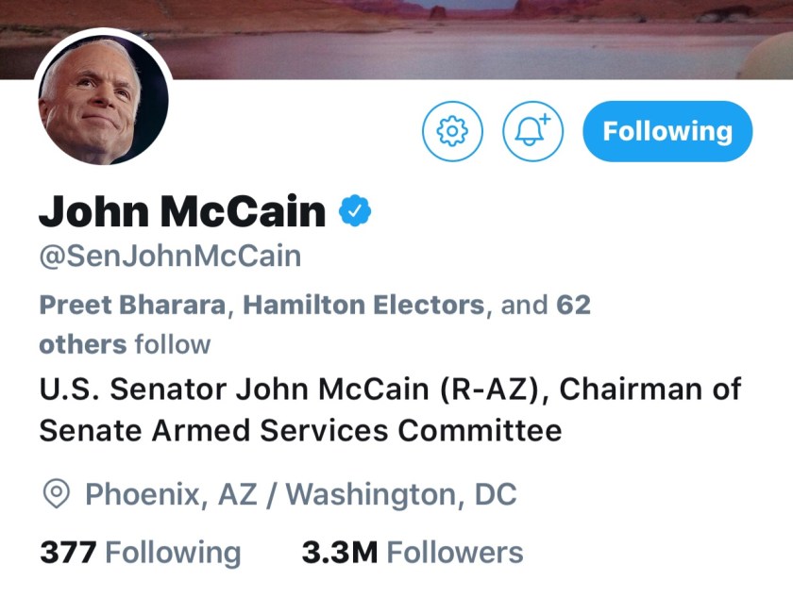
Task: Turn on notifications with the bell icon
Action: pos(533,131)
